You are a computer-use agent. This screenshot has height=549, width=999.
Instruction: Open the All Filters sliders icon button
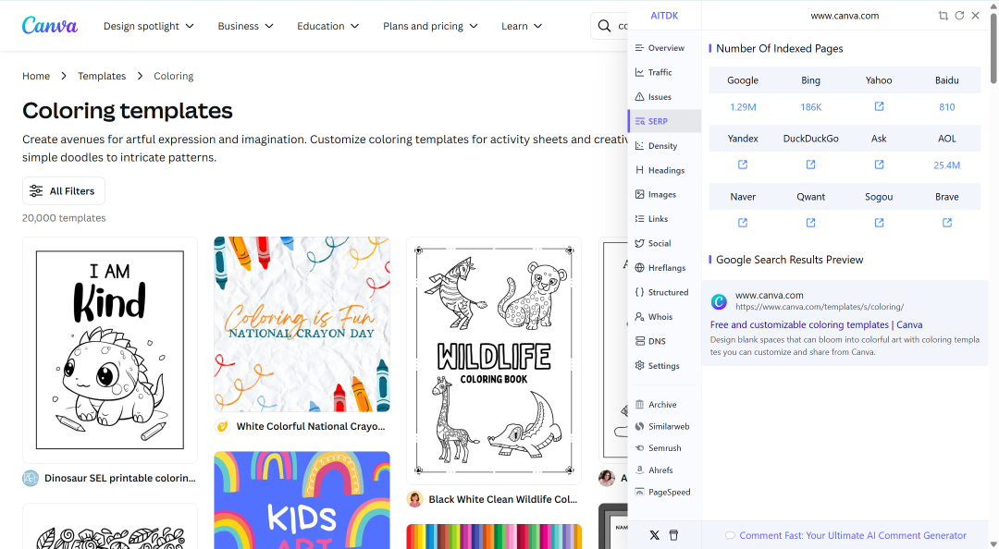click(64, 191)
